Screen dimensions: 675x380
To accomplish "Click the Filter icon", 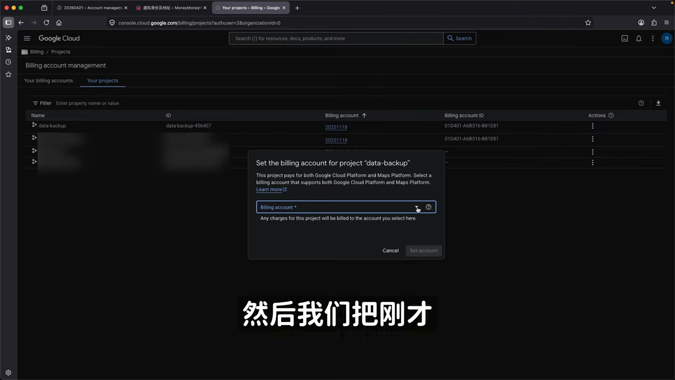I will point(35,103).
